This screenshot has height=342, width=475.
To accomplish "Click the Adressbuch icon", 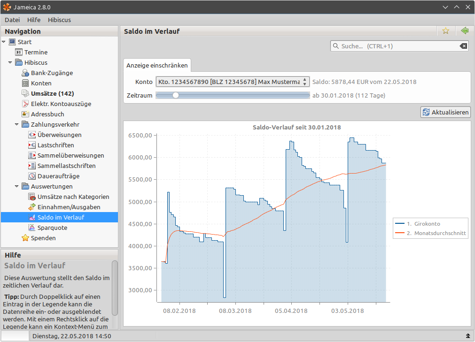I will click(x=25, y=114).
